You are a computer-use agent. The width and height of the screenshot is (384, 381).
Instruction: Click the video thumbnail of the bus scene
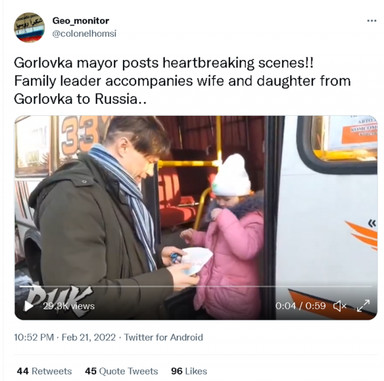pyautogui.click(x=196, y=218)
